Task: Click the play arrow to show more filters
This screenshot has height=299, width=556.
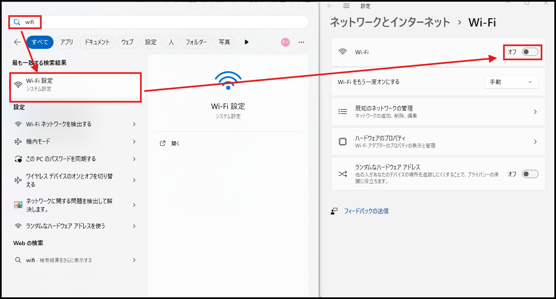Action: [246, 42]
